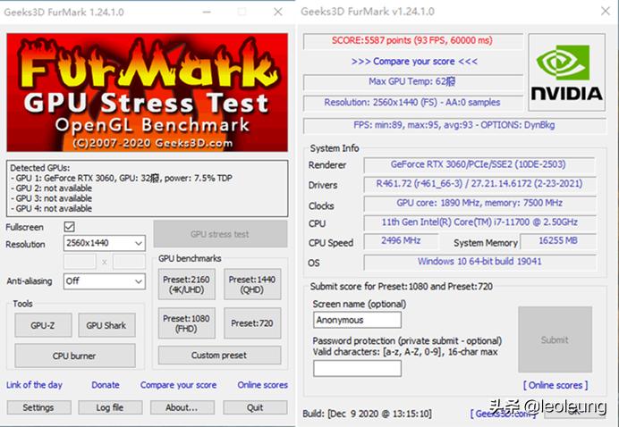Screen dimensions: 619x427
Task: Click the CPU Speed 2496 MHz field
Action: (x=401, y=241)
